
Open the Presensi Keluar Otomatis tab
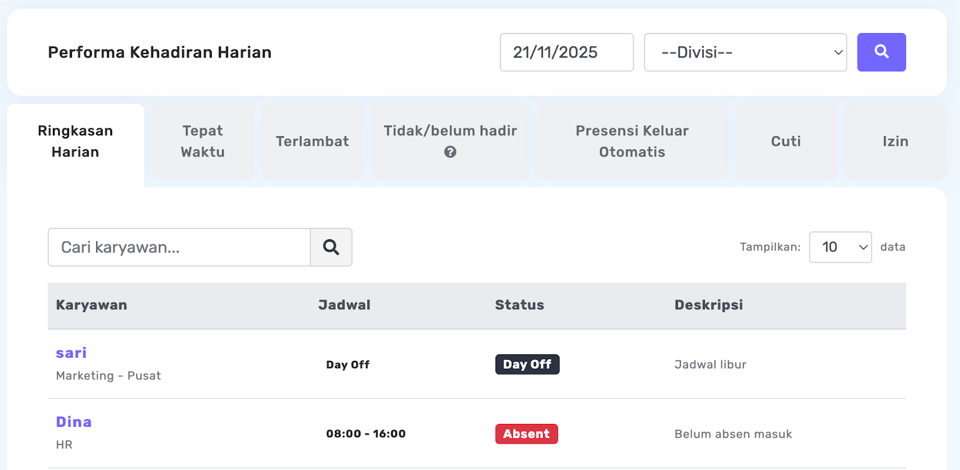632,141
